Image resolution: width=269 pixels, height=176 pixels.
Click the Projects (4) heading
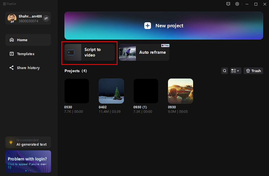click(x=76, y=71)
